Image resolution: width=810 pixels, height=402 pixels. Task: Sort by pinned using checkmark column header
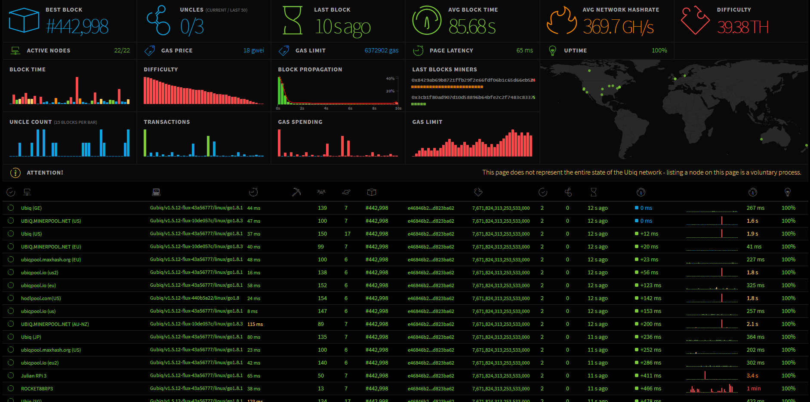coord(11,192)
